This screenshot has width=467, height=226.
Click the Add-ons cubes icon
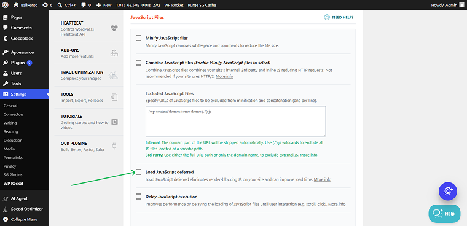click(114, 53)
